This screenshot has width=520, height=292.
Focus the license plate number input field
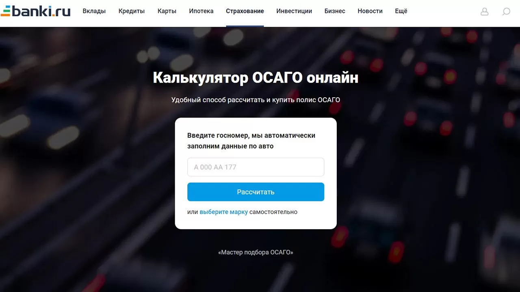(256, 167)
